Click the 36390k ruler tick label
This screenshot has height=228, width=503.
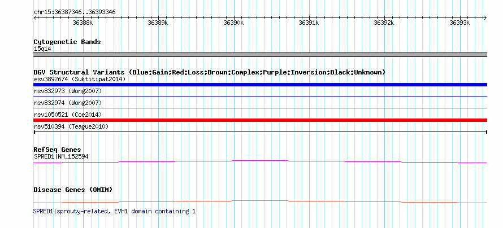pyautogui.click(x=233, y=23)
